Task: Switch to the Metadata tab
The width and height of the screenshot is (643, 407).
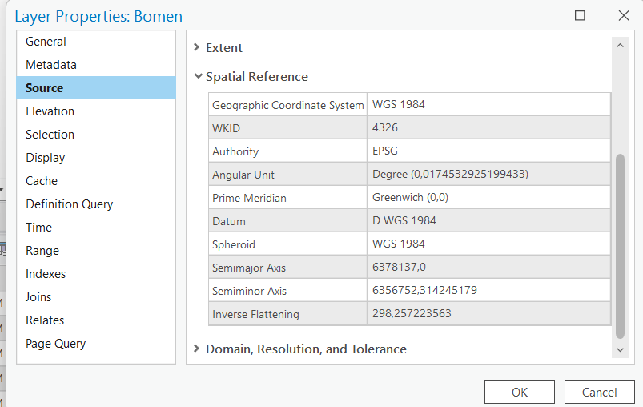Action: [51, 65]
